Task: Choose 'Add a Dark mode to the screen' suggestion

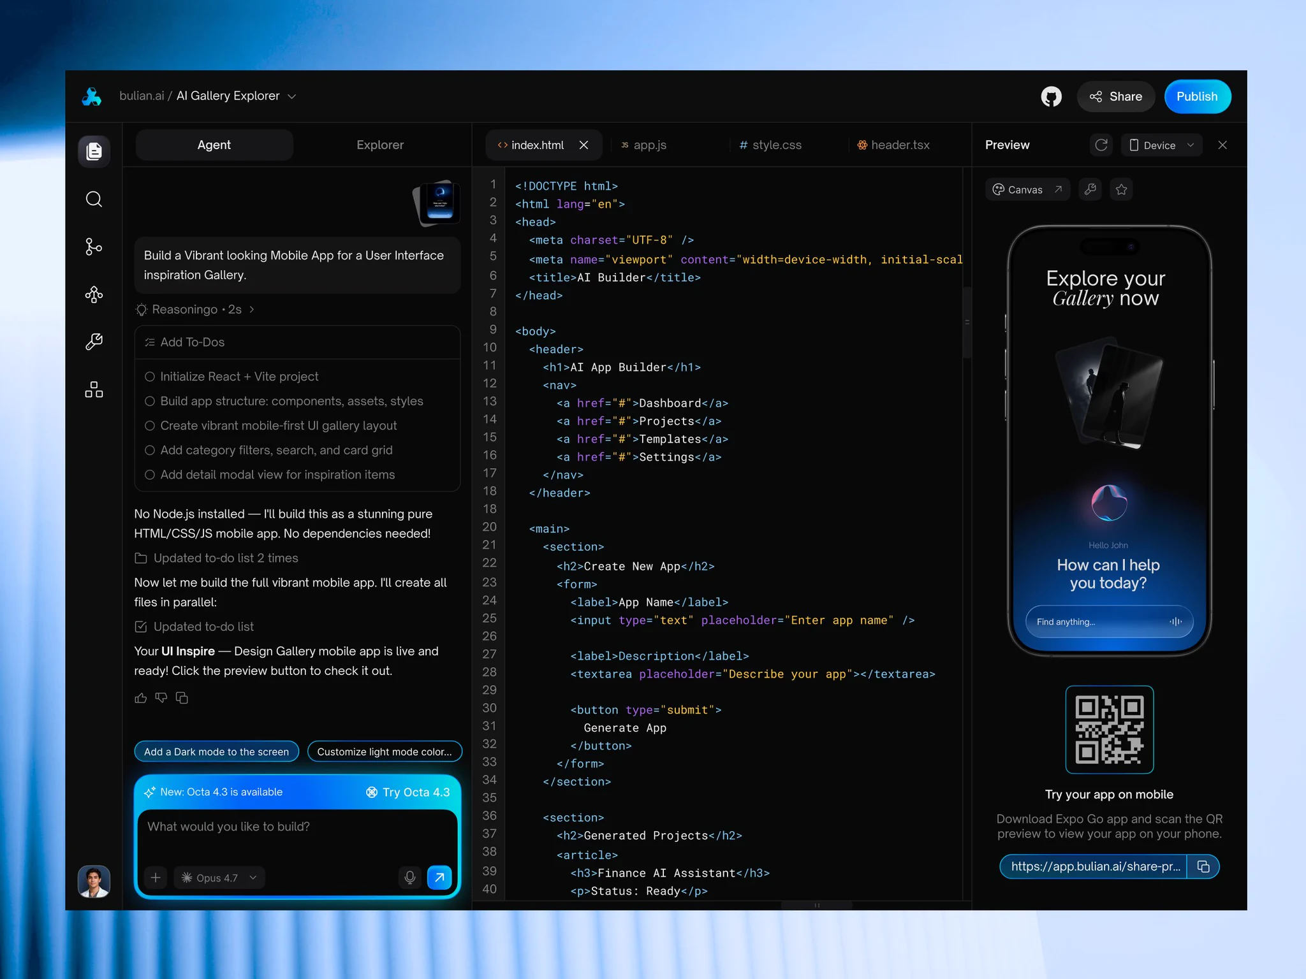Action: (x=216, y=751)
